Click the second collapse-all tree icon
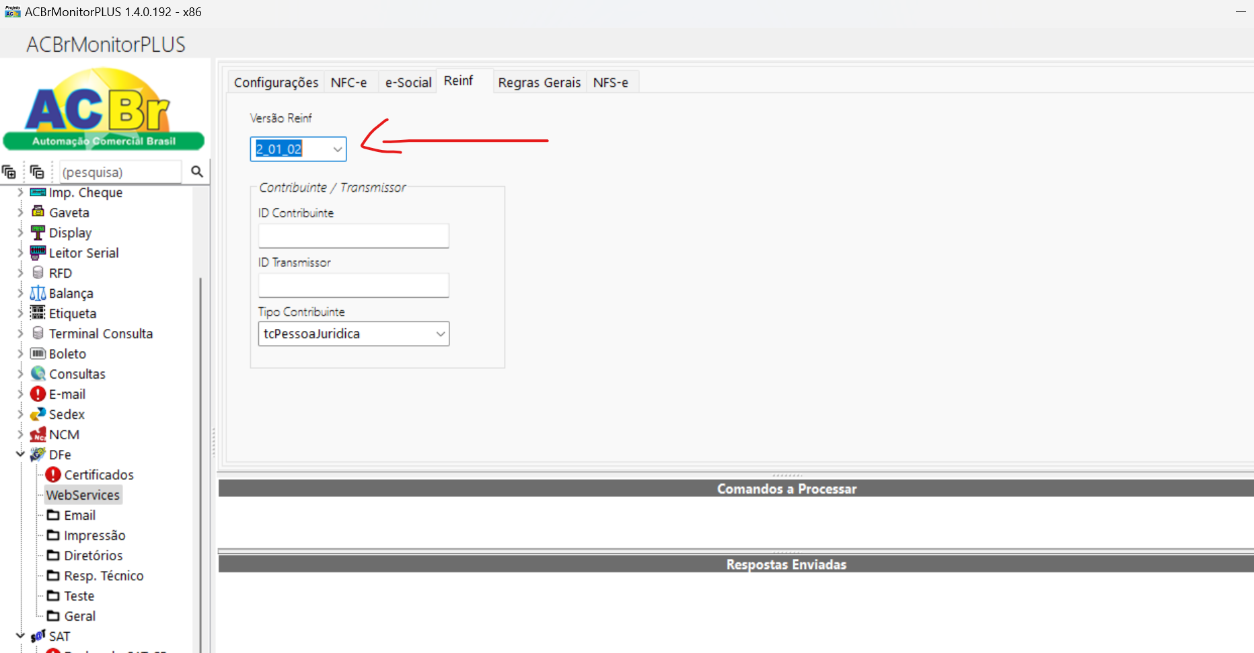Screen dimensions: 1254x653 (37, 171)
